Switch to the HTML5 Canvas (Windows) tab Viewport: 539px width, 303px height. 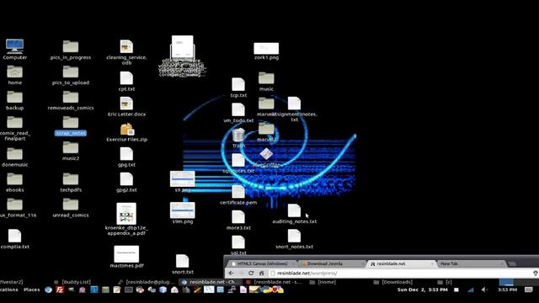pos(262,263)
